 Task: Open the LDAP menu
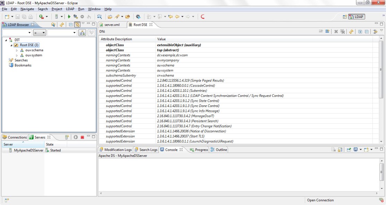70,9
